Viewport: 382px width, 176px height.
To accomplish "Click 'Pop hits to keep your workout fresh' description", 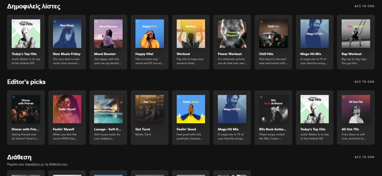I will 189,61.
